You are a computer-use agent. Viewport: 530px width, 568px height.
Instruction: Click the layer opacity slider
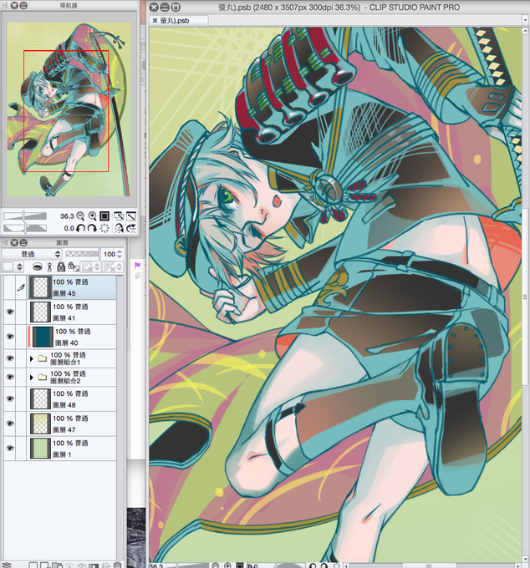click(x=82, y=254)
